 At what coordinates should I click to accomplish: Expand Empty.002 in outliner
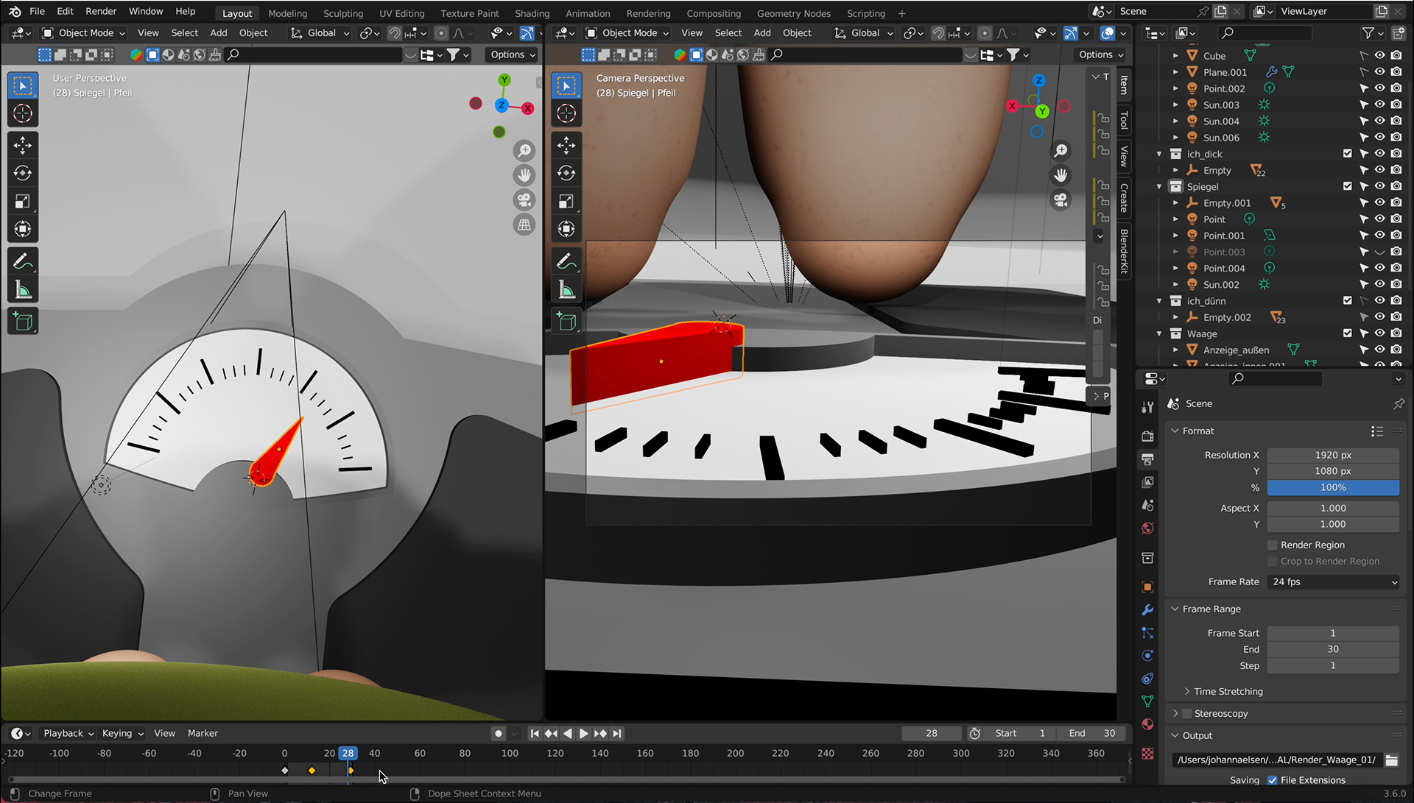pyautogui.click(x=1175, y=317)
